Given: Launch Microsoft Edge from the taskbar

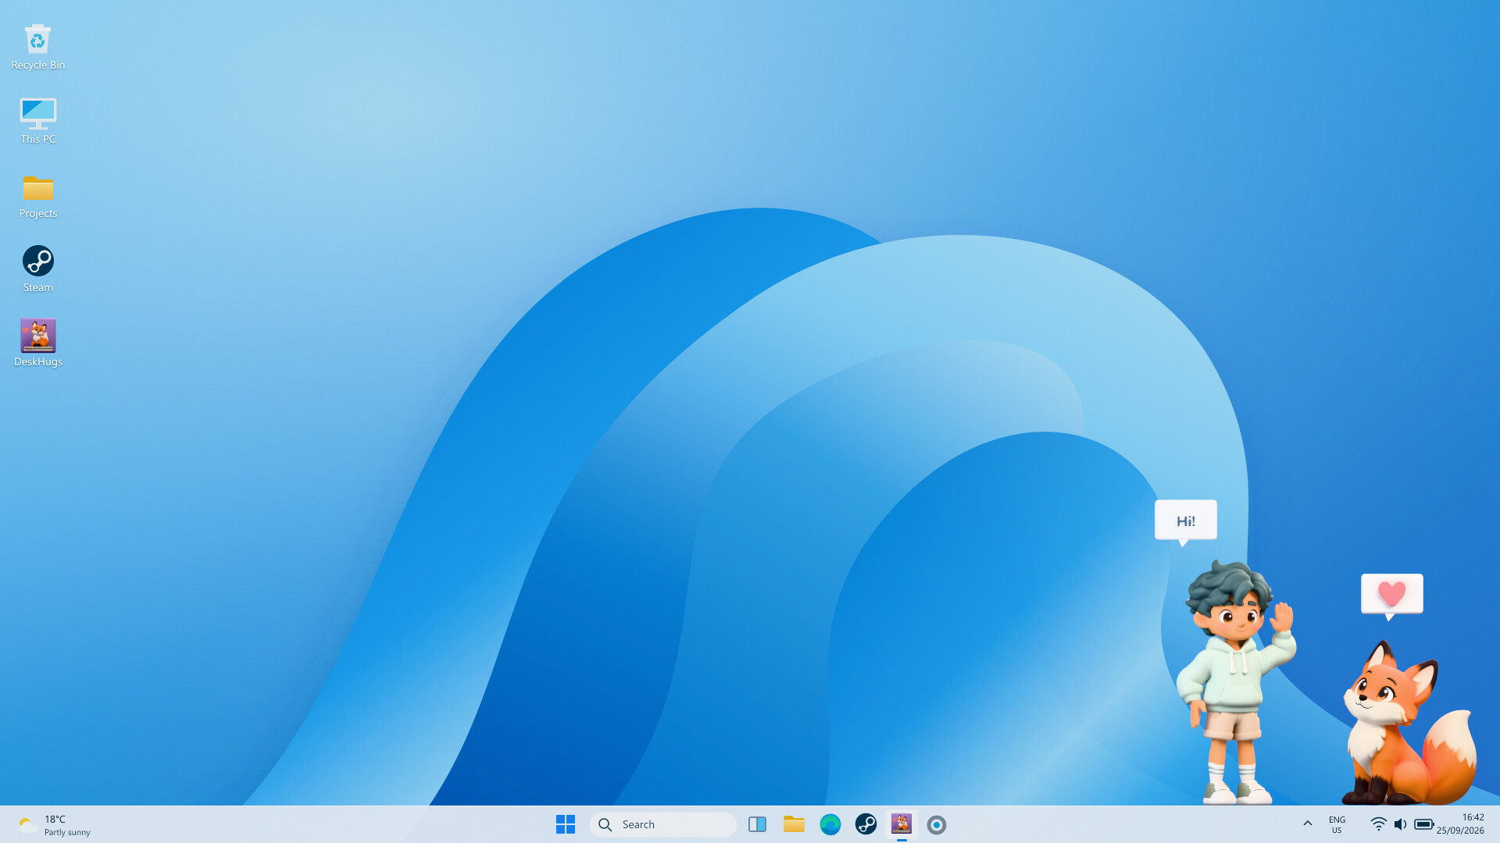Looking at the screenshot, I should coord(830,824).
